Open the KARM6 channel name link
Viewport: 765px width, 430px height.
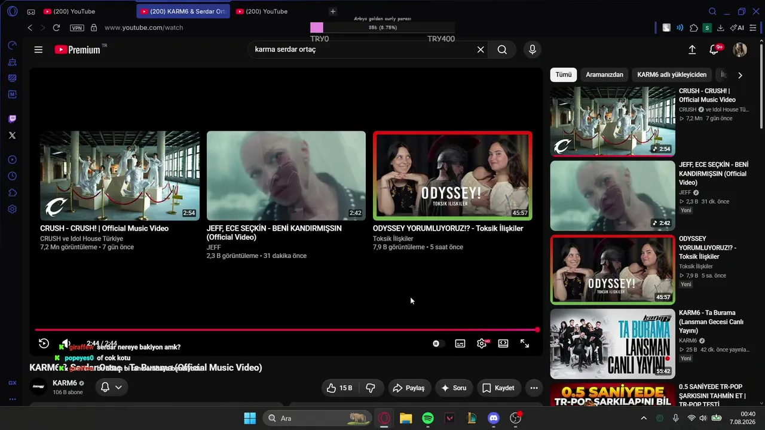65,383
